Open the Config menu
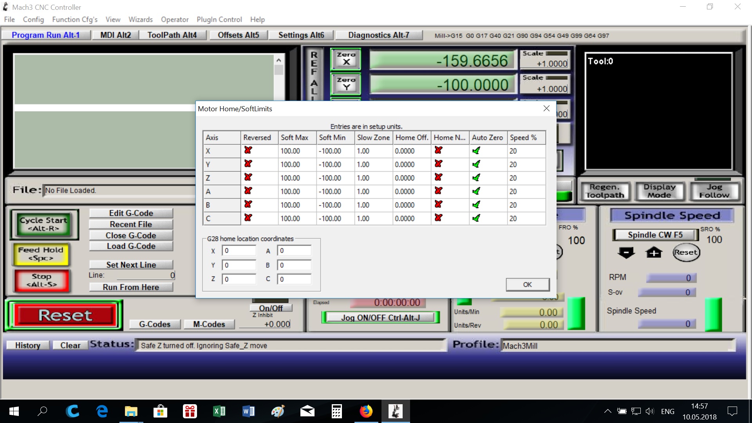 coord(33,20)
